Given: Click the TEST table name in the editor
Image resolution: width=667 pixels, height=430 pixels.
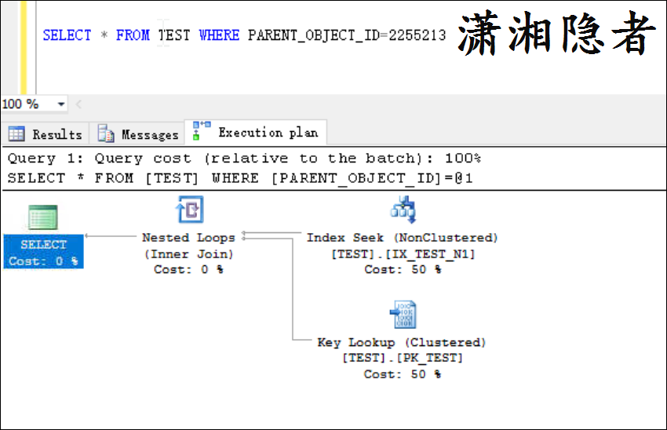Looking at the screenshot, I should (174, 35).
